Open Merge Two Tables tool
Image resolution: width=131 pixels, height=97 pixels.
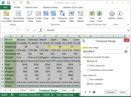(x=6, y=16)
